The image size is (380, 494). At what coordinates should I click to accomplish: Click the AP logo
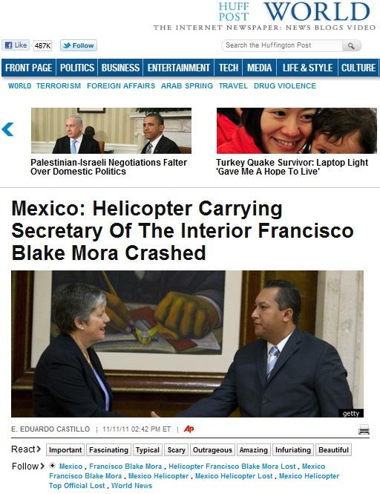(x=189, y=429)
